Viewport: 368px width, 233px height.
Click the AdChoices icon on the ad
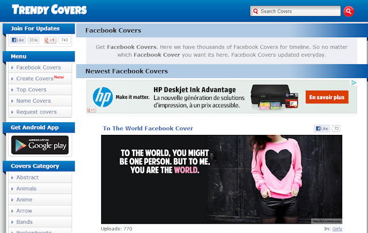click(354, 83)
